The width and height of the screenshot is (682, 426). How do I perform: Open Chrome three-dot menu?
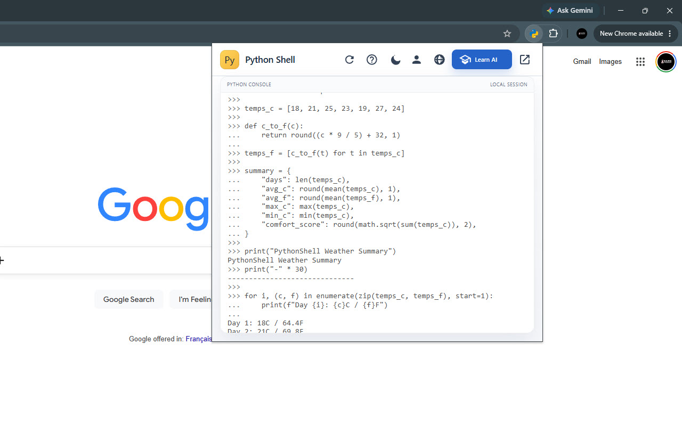pyautogui.click(x=670, y=34)
